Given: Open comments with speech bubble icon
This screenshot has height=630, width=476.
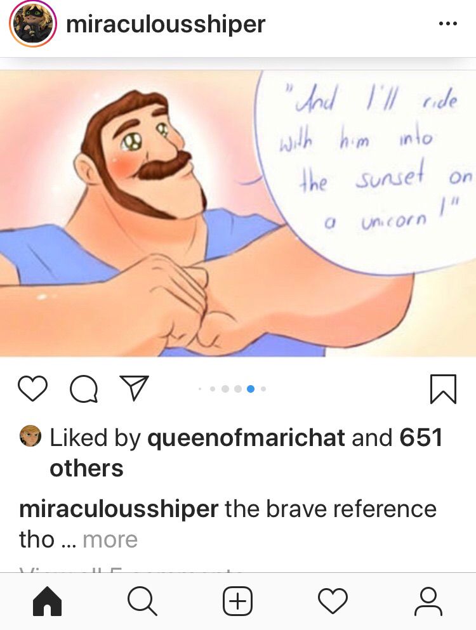Looking at the screenshot, I should [x=84, y=389].
